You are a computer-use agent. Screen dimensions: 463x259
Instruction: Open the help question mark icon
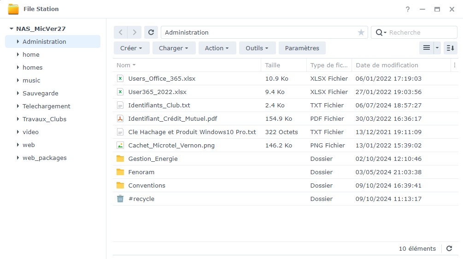tap(408, 9)
